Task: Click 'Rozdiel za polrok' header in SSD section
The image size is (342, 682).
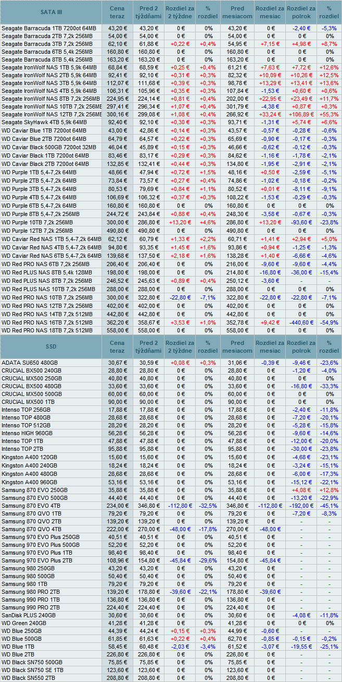Action: click(x=301, y=346)
